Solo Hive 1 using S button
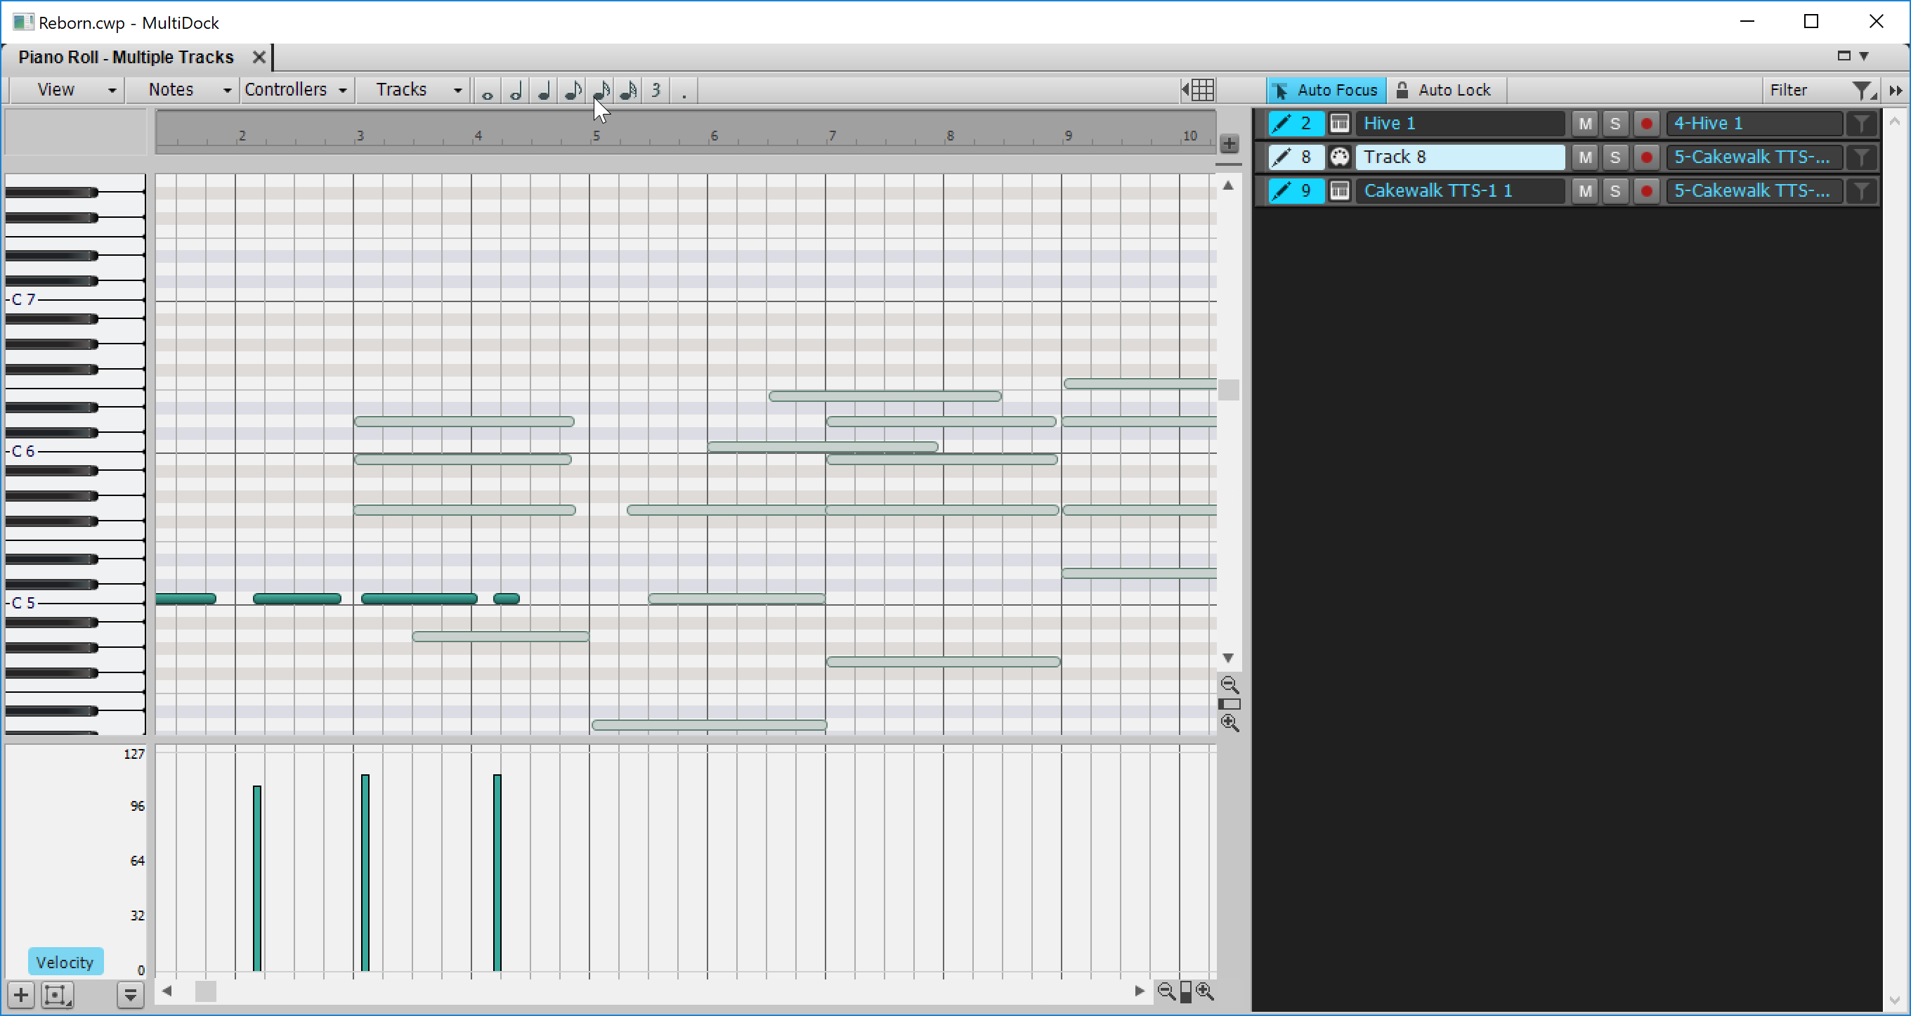Screen dimensions: 1911x1016 click(1615, 122)
